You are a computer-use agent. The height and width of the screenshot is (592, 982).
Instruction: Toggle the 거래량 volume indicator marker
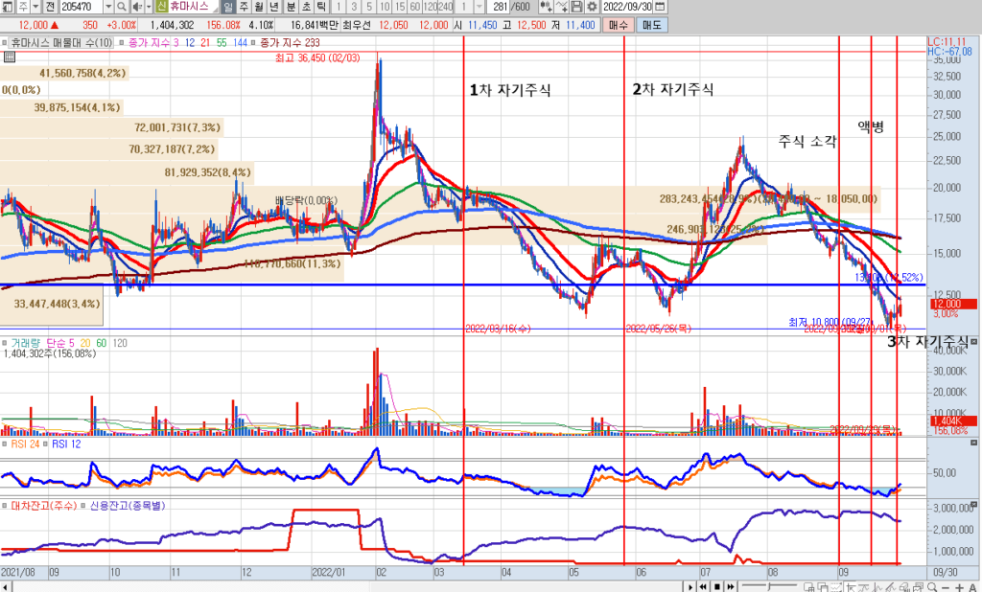(x=5, y=341)
